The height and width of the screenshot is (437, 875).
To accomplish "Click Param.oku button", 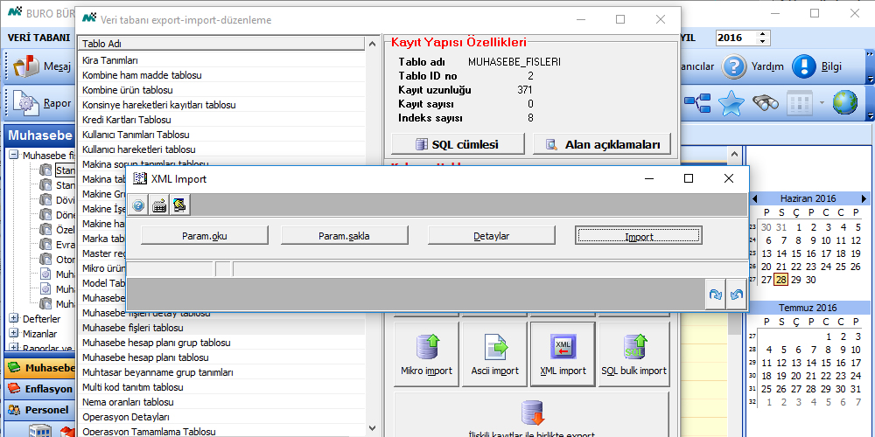I will [x=204, y=236].
